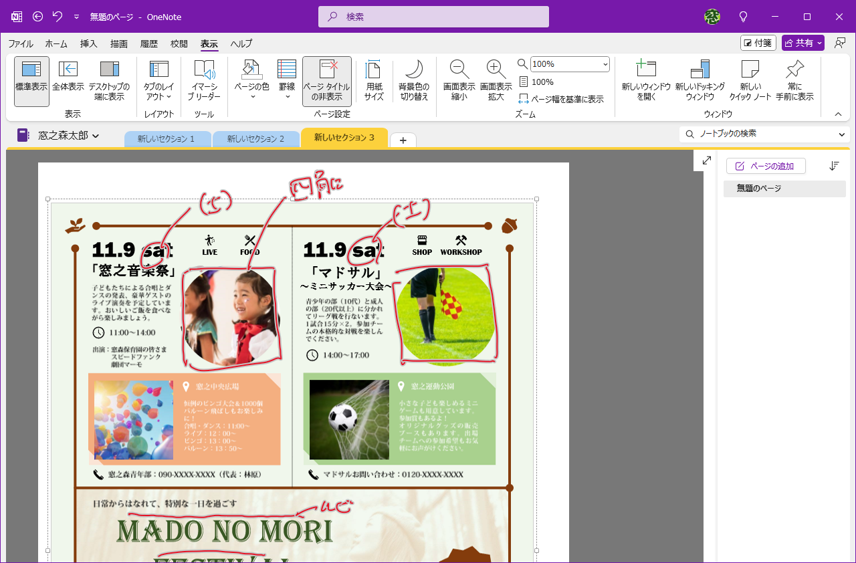856x563 pixels.
Task: Open a 新しいウィンドウ
Action: pos(646,80)
